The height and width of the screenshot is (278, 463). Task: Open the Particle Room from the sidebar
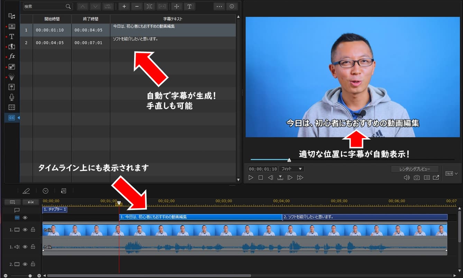tap(12, 77)
